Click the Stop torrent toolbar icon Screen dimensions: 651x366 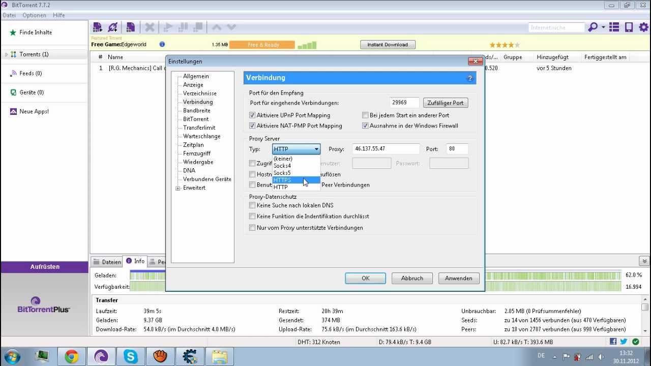pos(198,27)
